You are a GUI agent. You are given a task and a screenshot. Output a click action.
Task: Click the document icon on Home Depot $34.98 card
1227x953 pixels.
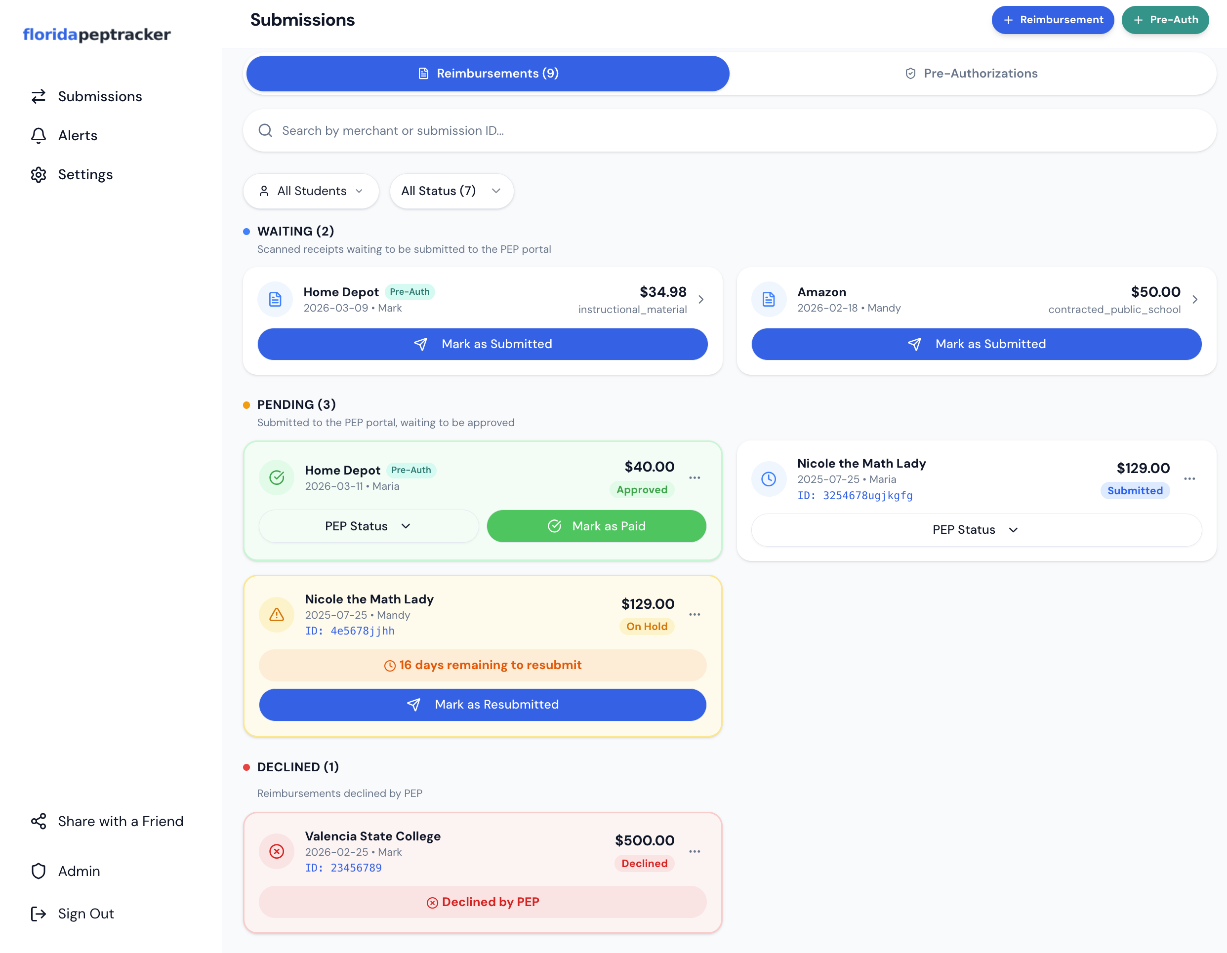(x=275, y=299)
